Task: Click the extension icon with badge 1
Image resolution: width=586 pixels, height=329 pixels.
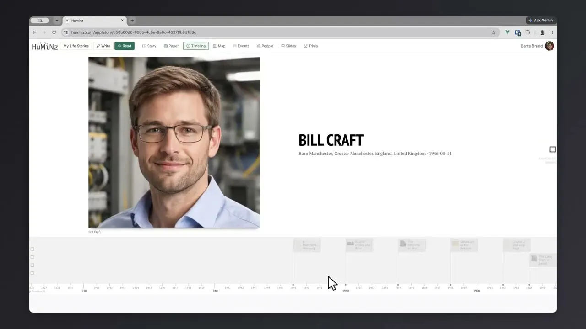Action: click(x=518, y=32)
